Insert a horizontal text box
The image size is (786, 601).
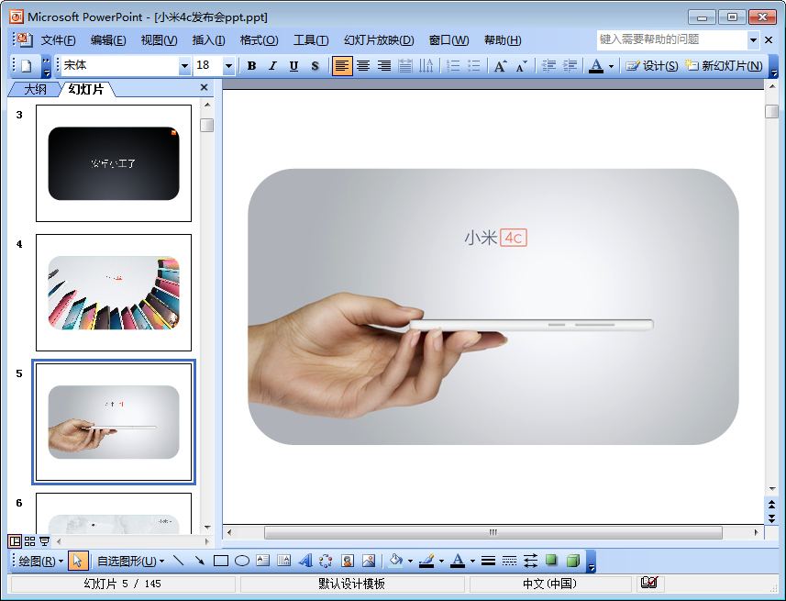[262, 561]
